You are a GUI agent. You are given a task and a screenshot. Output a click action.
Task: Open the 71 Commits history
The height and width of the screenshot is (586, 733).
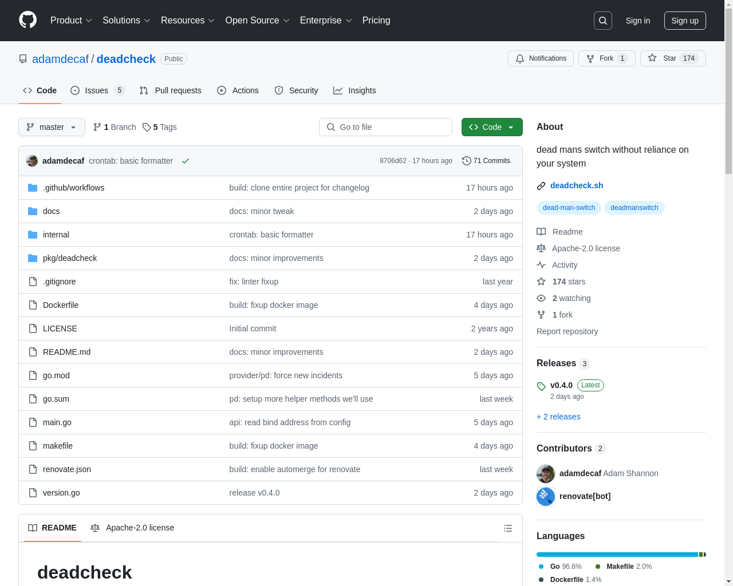coord(486,161)
